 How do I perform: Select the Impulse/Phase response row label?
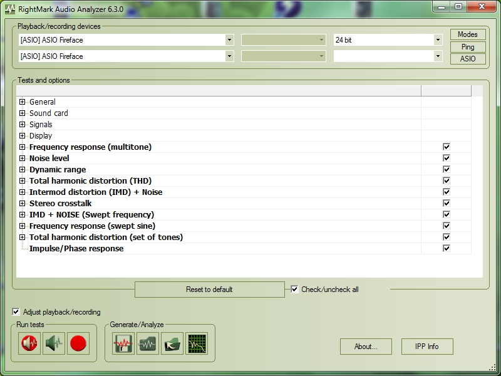[x=76, y=248]
